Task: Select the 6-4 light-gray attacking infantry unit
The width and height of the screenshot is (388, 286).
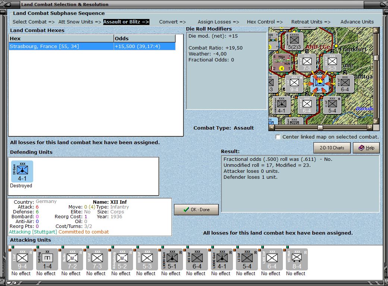Action: click(272, 259)
